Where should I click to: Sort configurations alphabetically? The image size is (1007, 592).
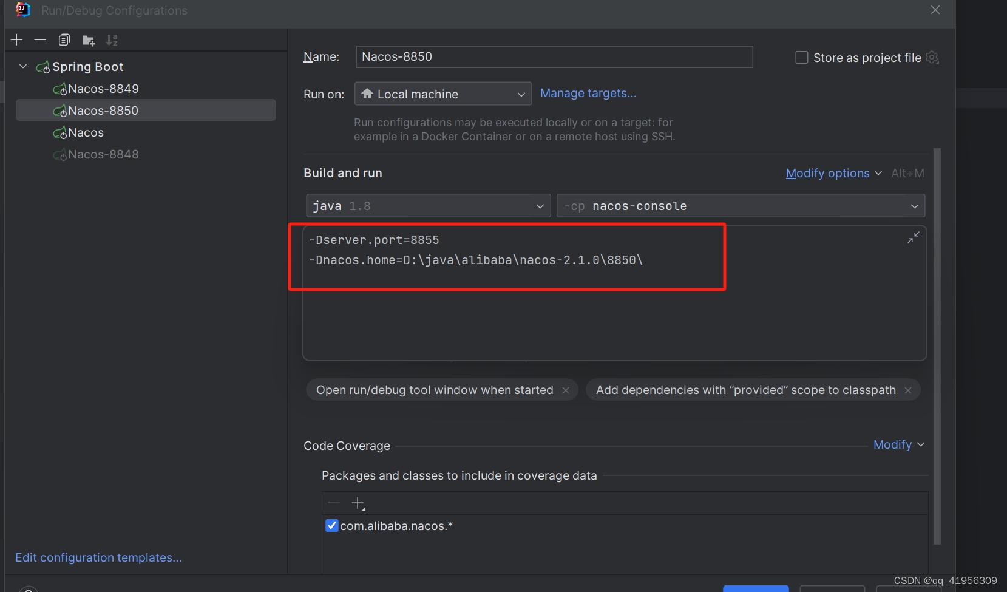pyautogui.click(x=112, y=40)
